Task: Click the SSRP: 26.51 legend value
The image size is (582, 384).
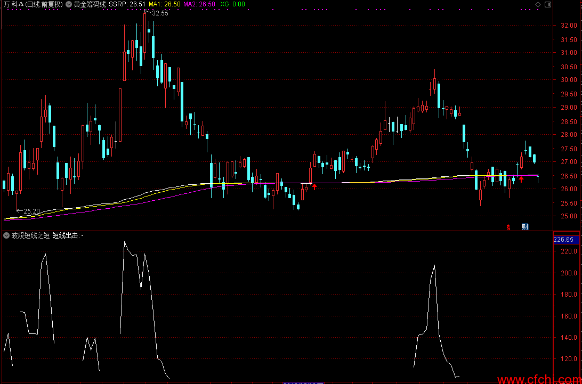Action: [127, 4]
